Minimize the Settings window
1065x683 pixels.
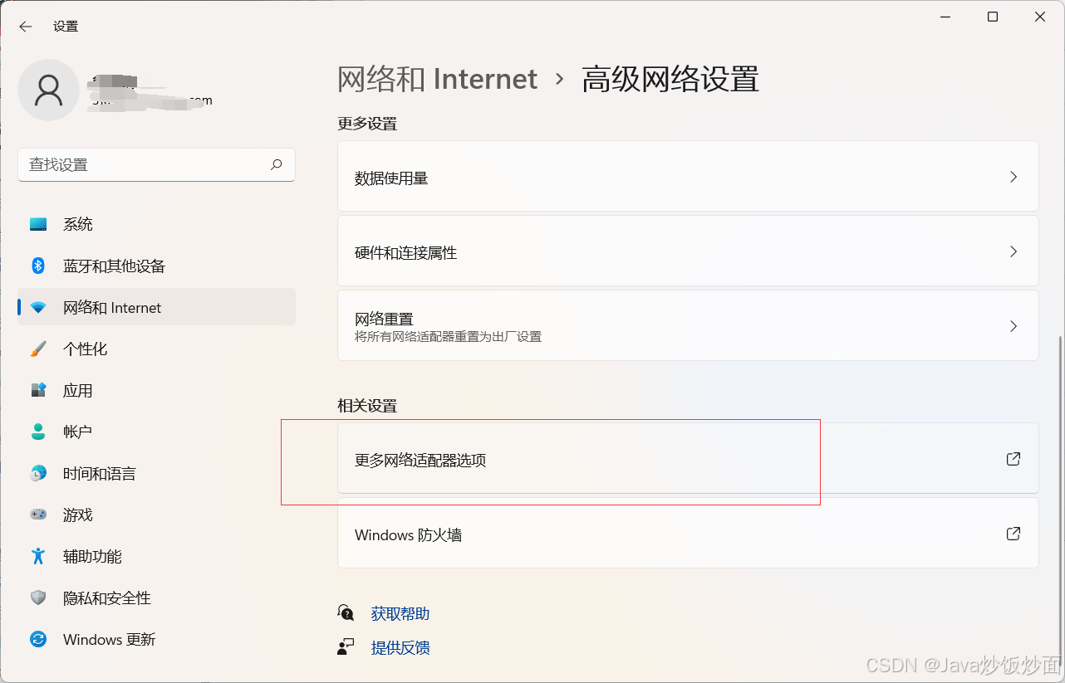[945, 17]
